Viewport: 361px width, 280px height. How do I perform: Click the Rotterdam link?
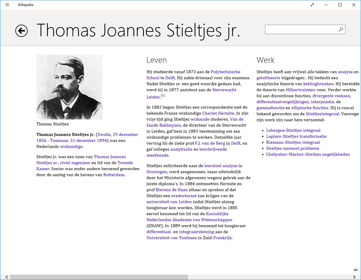[x=114, y=175]
